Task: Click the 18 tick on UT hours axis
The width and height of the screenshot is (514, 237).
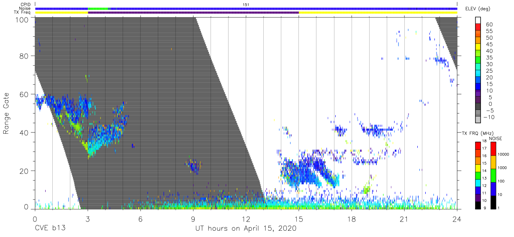Action: click(x=352, y=219)
